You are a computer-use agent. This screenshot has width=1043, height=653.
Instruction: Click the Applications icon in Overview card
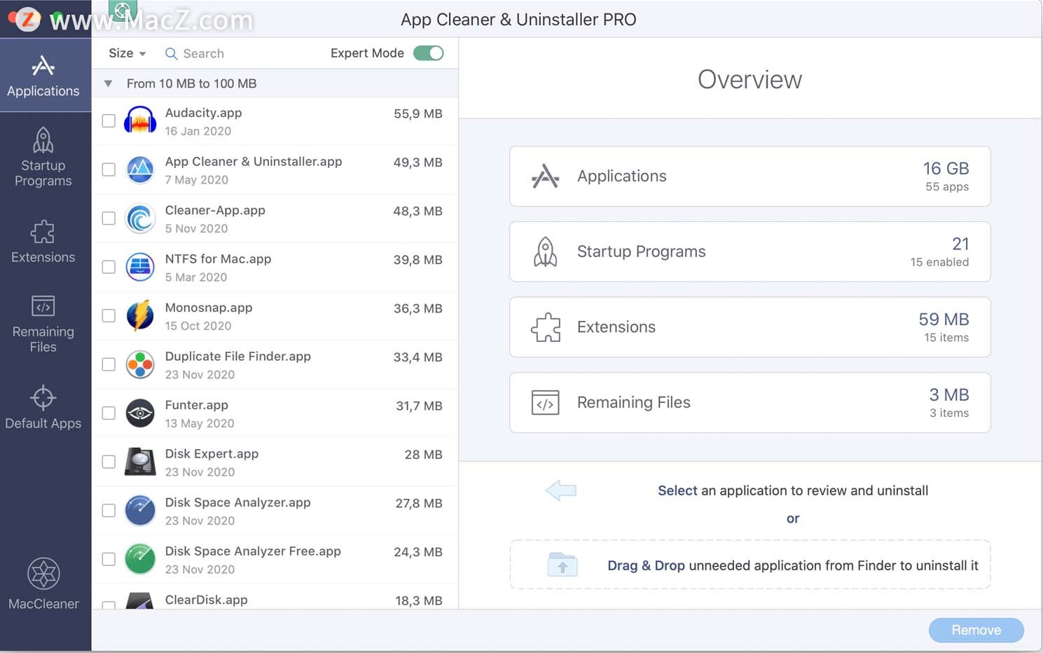(546, 177)
